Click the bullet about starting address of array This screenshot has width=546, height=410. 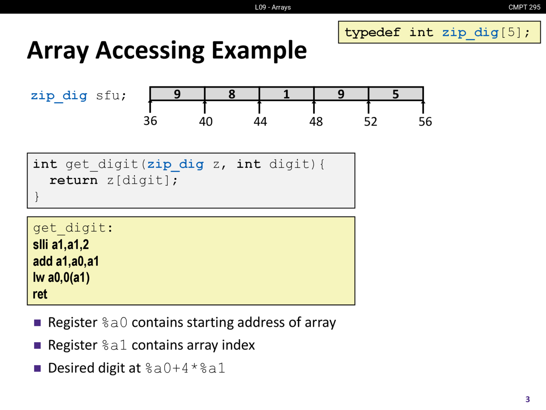pos(192,322)
